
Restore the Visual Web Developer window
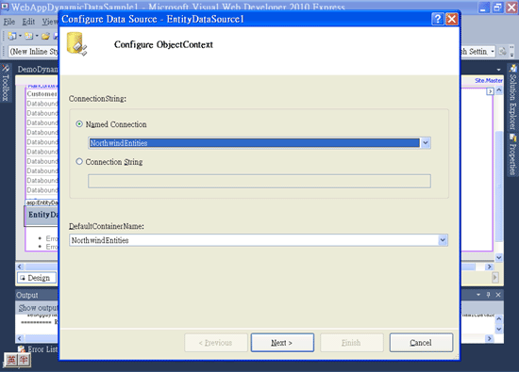point(498,8)
